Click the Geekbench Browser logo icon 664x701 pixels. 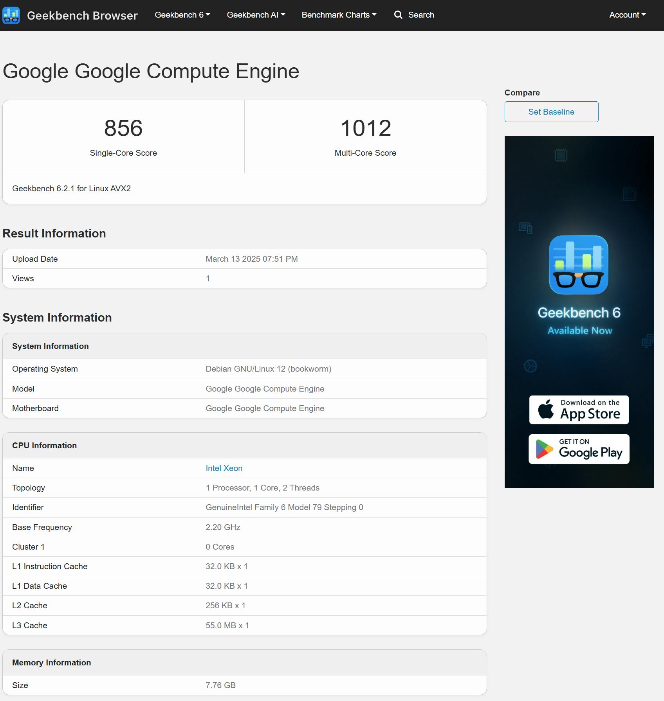point(11,15)
